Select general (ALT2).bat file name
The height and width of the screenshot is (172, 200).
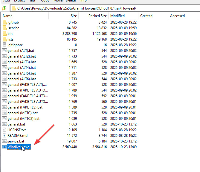pos(22,56)
